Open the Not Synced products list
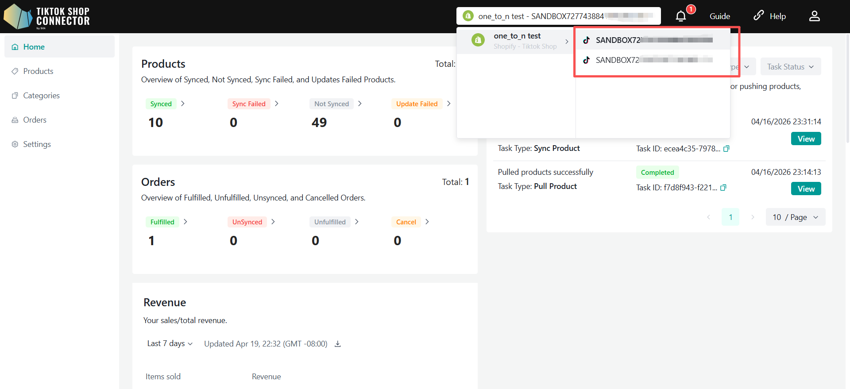The height and width of the screenshot is (389, 850). (336, 104)
